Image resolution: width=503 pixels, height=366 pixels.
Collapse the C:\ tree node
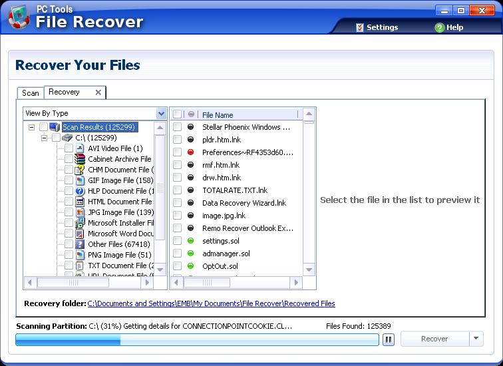pyautogui.click(x=44, y=138)
